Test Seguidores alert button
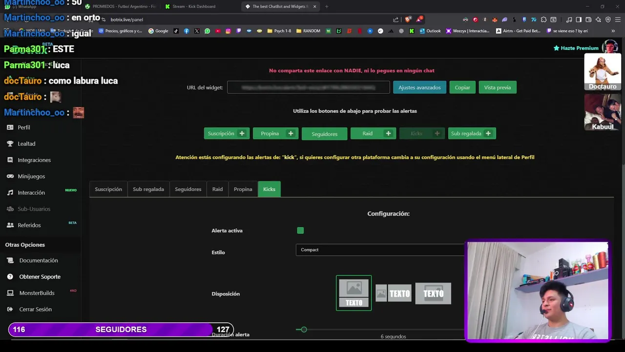 tap(324, 134)
